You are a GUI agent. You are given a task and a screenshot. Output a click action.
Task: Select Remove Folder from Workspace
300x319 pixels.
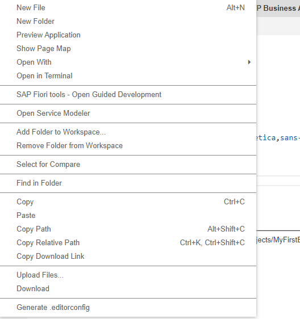click(128, 146)
